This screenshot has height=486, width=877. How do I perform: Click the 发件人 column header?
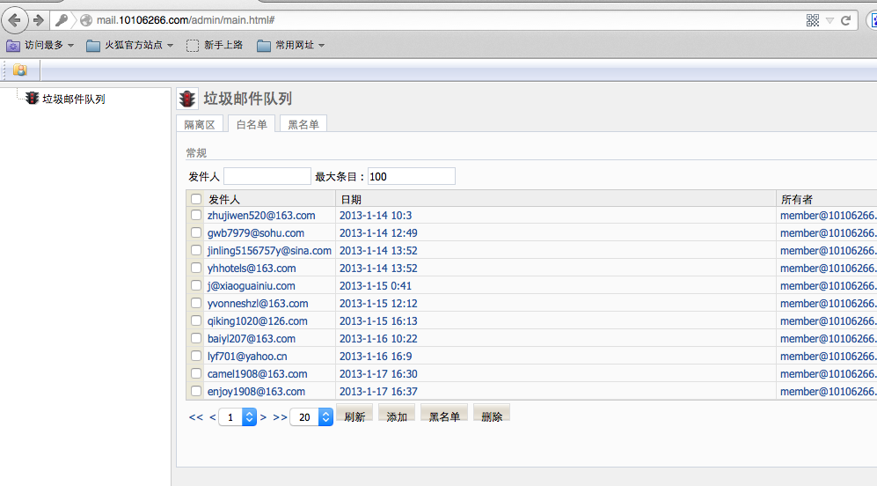(224, 199)
